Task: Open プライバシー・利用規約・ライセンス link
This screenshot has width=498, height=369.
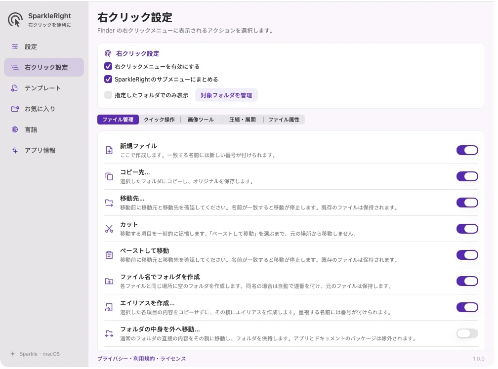Action: click(141, 359)
